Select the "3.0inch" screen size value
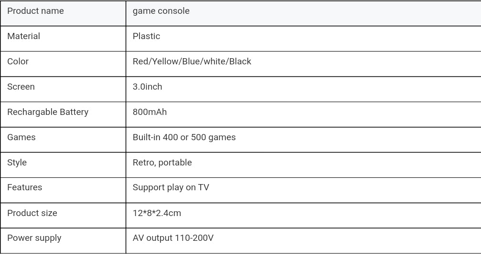The height and width of the screenshot is (258, 481). coord(147,87)
